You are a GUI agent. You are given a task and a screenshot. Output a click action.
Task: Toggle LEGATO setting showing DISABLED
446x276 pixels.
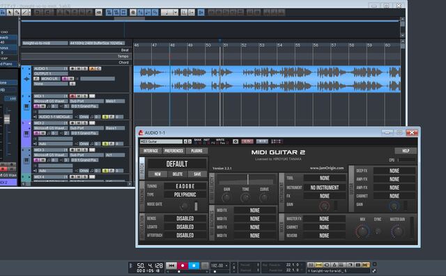point(185,227)
